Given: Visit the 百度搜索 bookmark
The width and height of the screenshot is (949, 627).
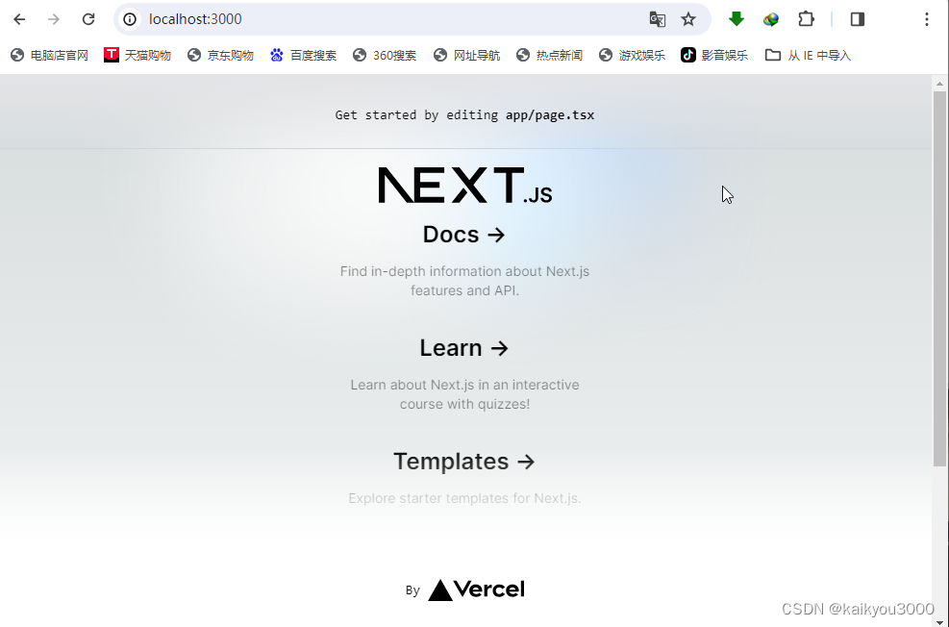Looking at the screenshot, I should point(302,55).
